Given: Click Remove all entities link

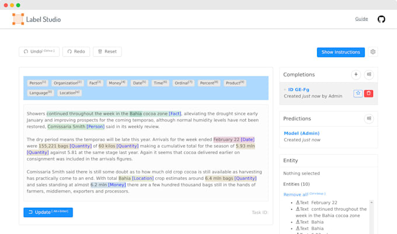Looking at the screenshot, I should [295, 194].
